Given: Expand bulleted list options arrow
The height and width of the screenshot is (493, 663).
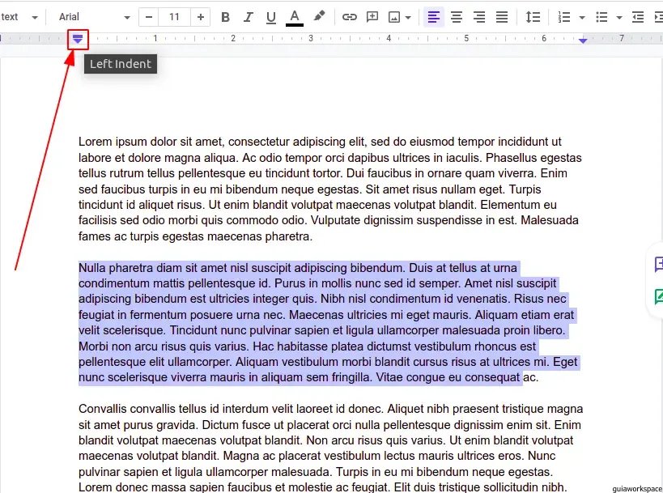Looking at the screenshot, I should click(619, 17).
